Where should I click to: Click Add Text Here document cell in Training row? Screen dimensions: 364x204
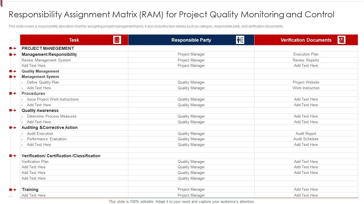pos(306,189)
